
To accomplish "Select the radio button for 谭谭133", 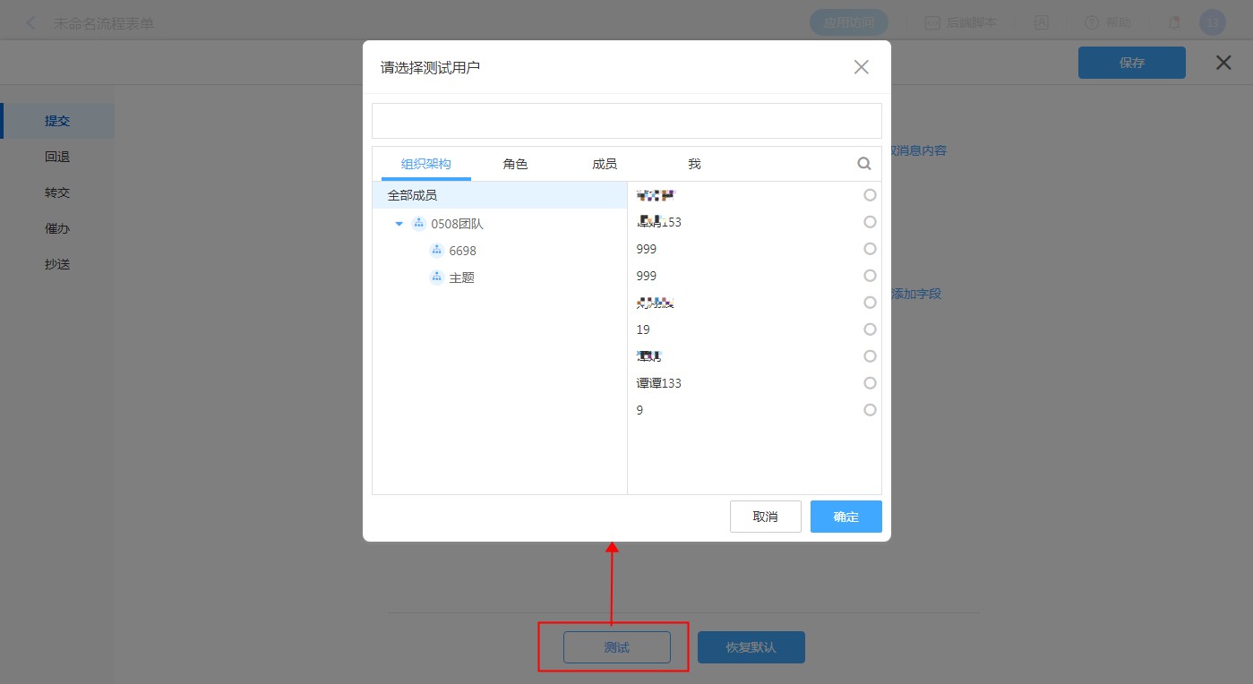I will (870, 383).
